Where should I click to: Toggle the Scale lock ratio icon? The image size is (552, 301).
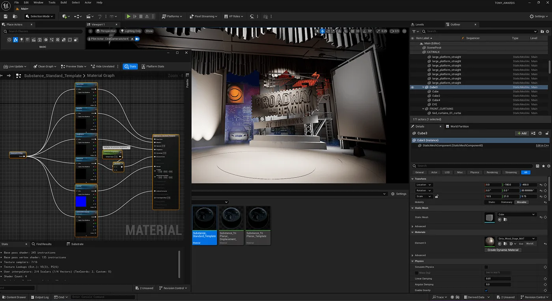437,196
